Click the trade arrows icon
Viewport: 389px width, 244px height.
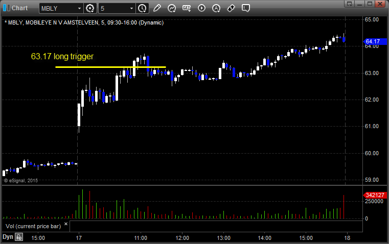coord(231,8)
